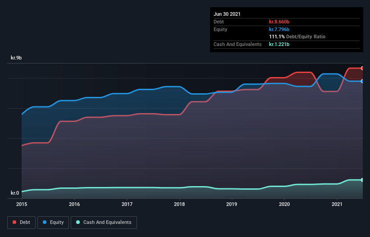Click the Debt row label in tooltip

pos(219,22)
